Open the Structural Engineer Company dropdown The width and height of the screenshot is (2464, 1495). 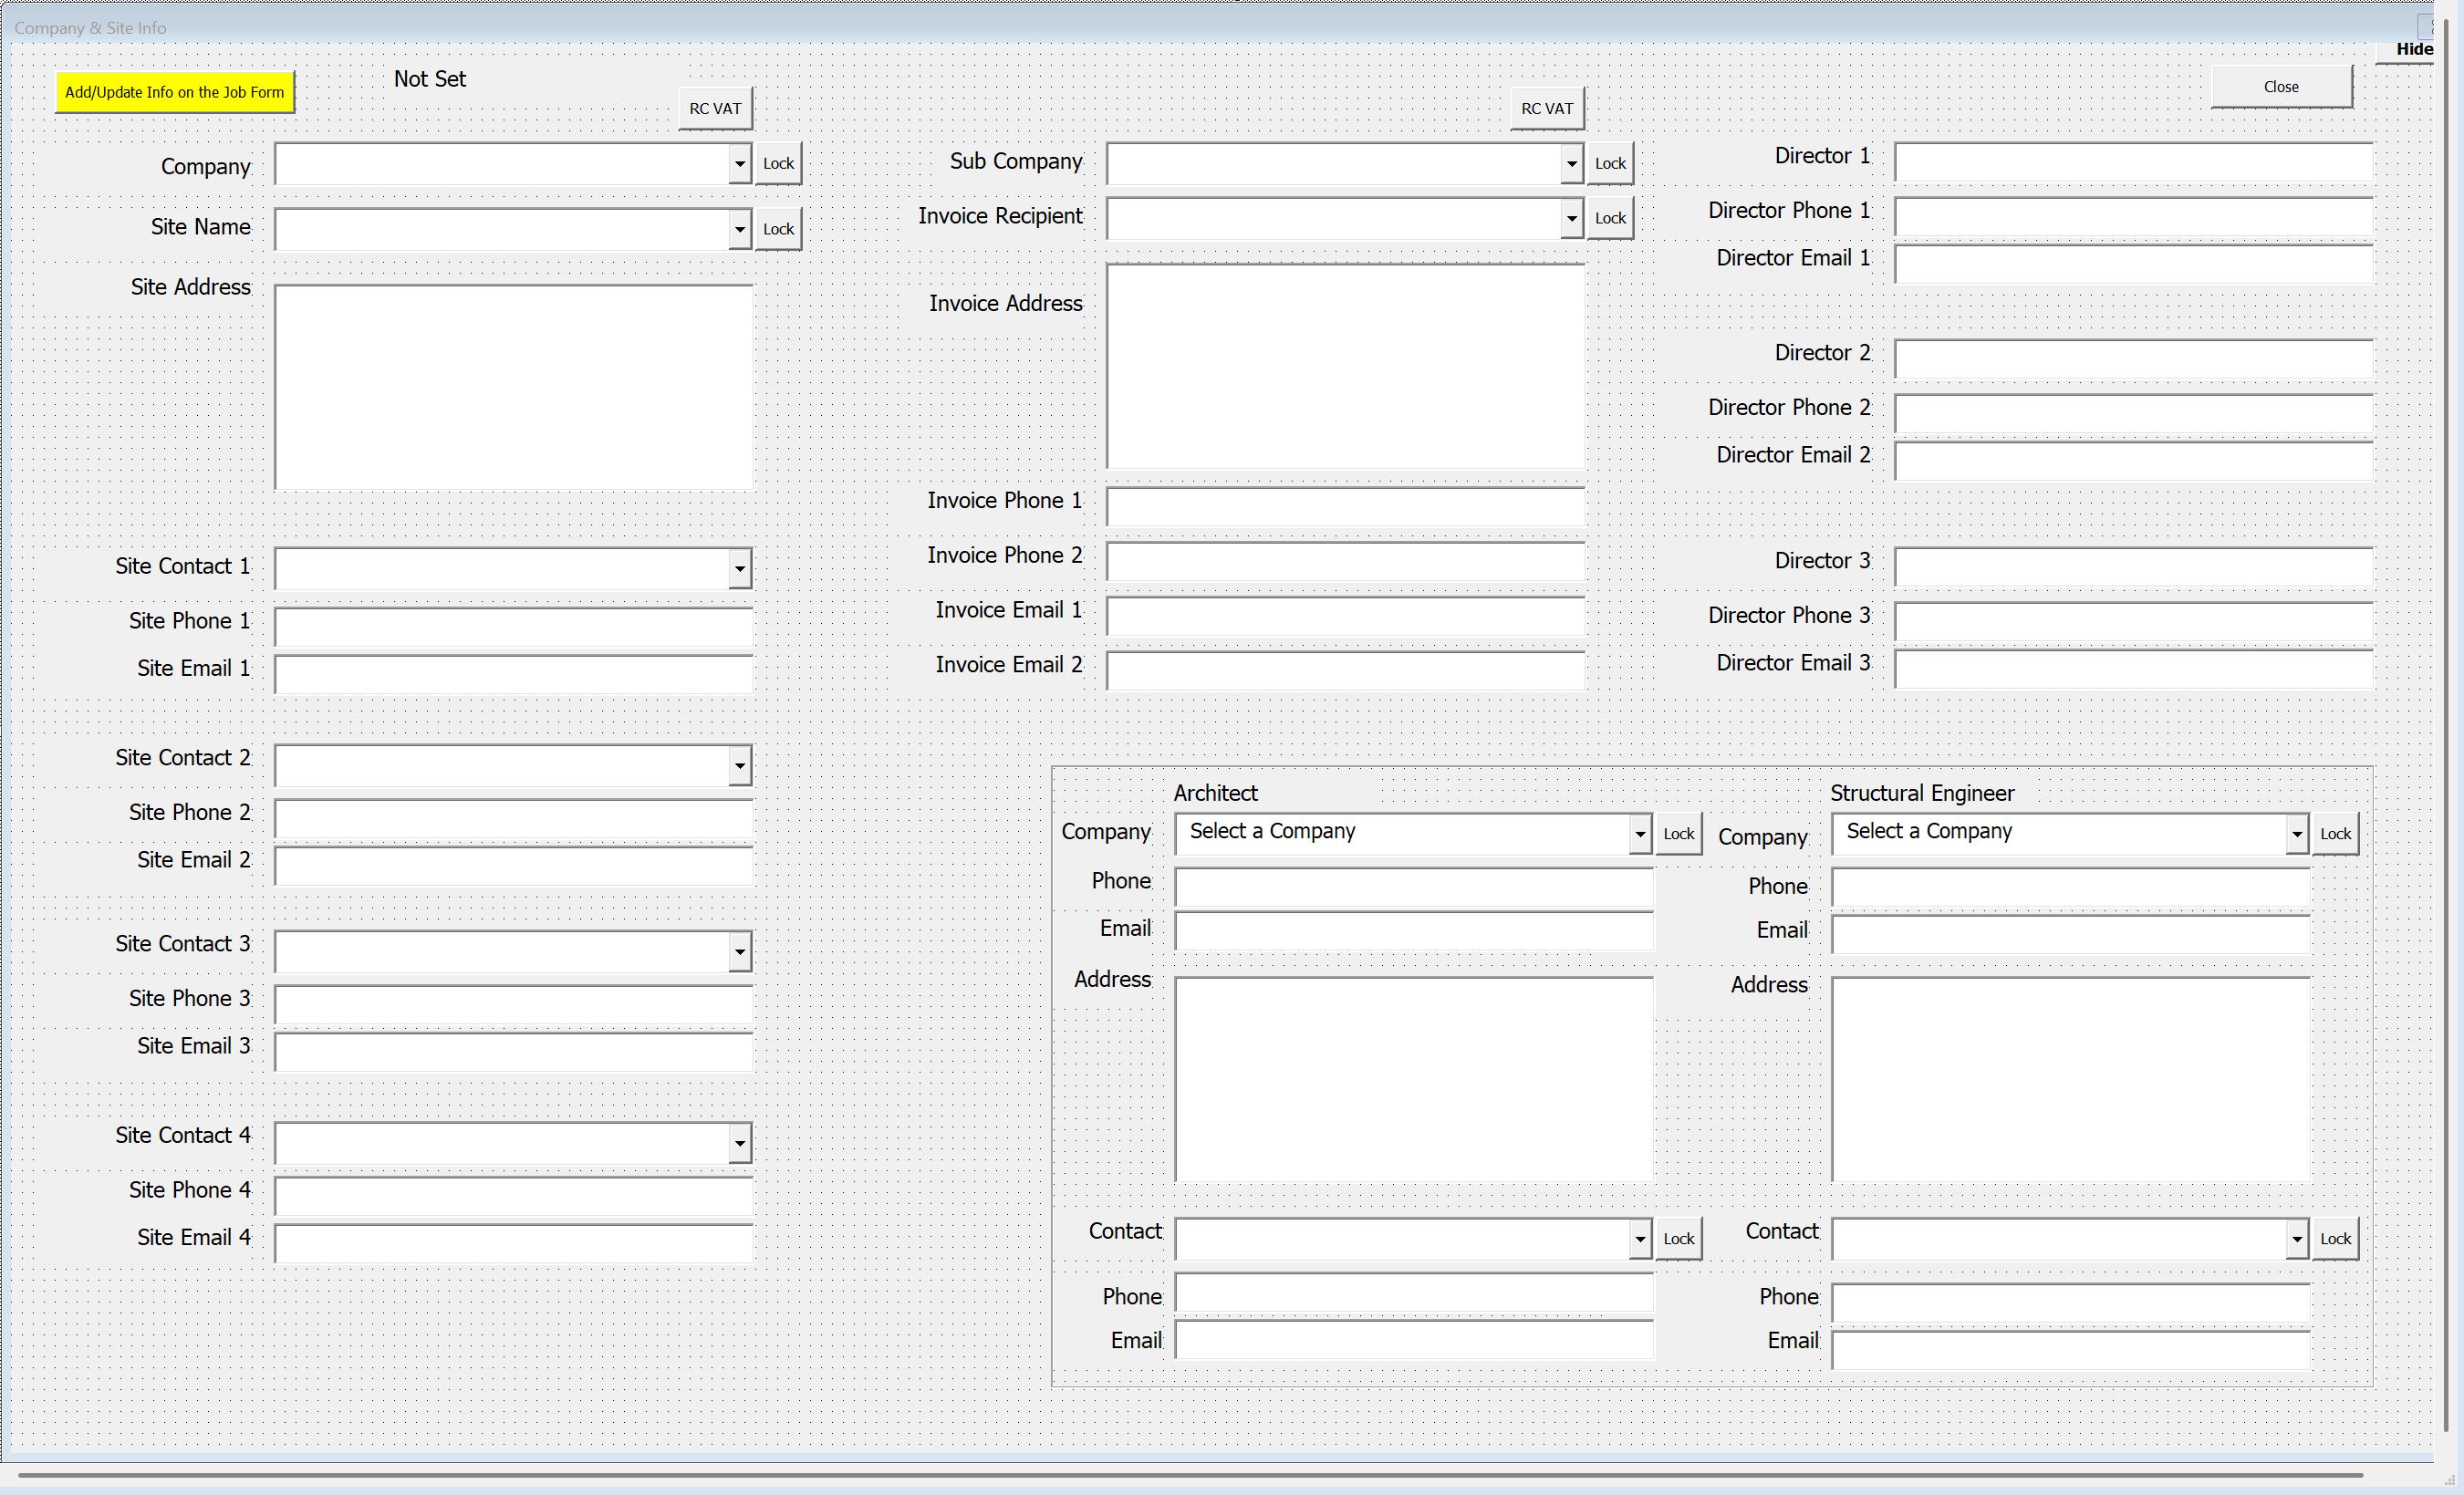pos(2296,834)
